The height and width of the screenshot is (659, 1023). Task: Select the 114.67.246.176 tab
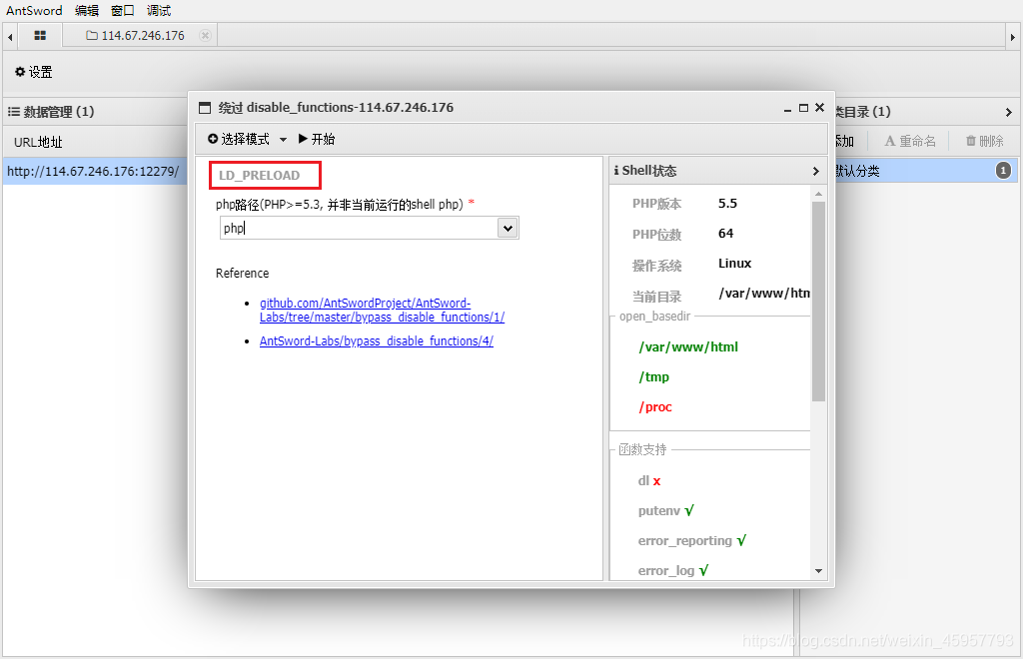(136, 35)
